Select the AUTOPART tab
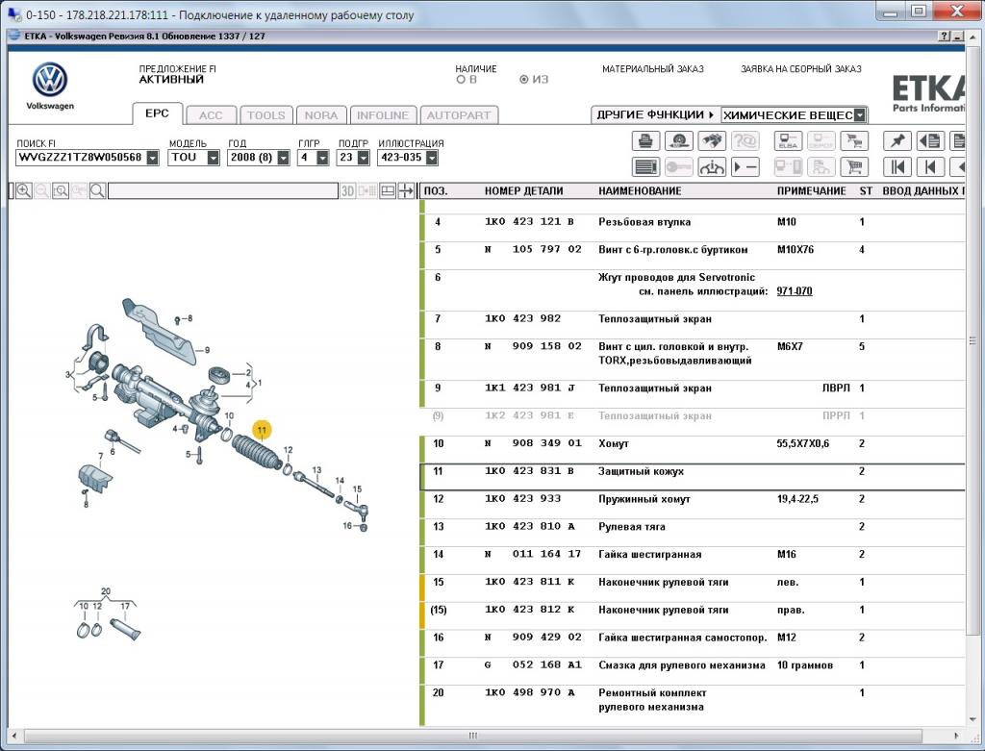 [x=459, y=115]
